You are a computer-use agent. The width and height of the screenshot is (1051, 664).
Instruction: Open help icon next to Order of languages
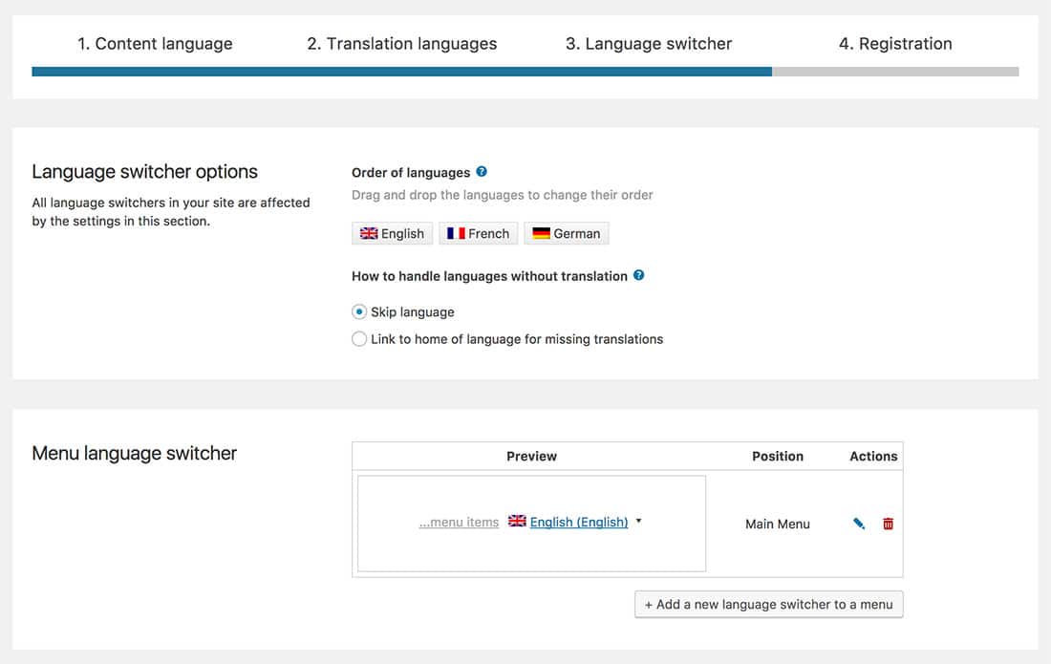[x=482, y=172]
